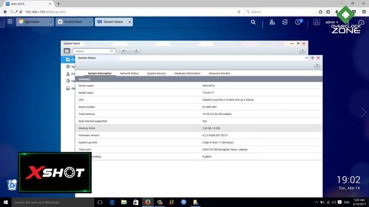369x207 pixels.
Task: Select the Overview item in Control Panel sidebar
Action: point(68,59)
